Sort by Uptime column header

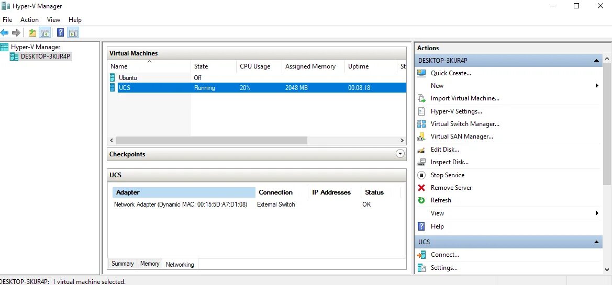(x=370, y=66)
